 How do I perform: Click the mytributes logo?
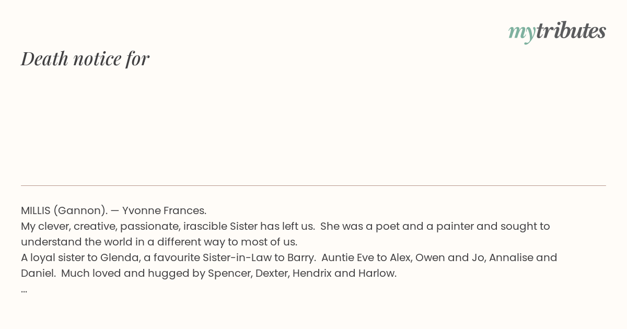point(557,31)
